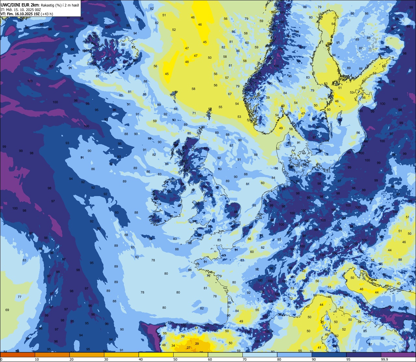Click the legend swatch between 20 and 30

87,355
